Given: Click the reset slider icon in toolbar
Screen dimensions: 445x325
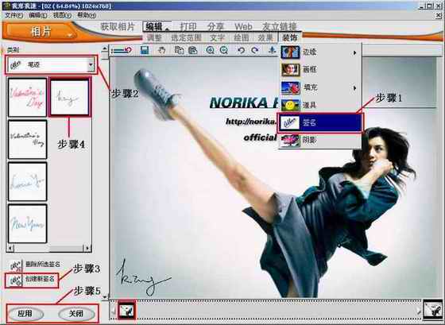Looking at the screenshot, I should pos(122,51).
